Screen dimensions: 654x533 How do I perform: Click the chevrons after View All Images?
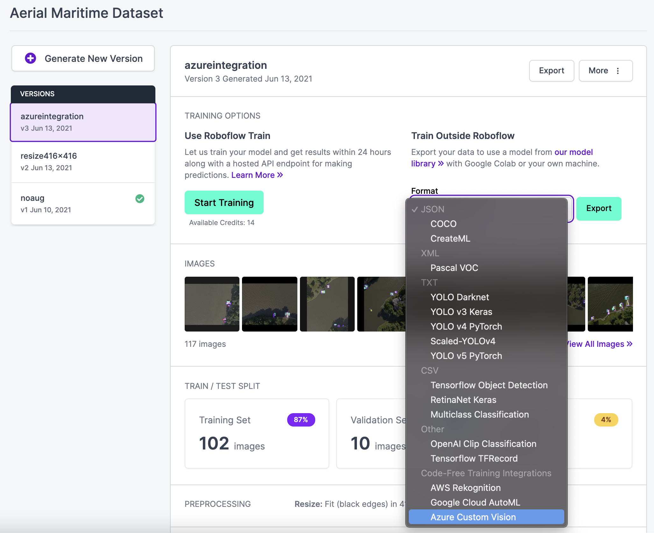click(x=629, y=344)
